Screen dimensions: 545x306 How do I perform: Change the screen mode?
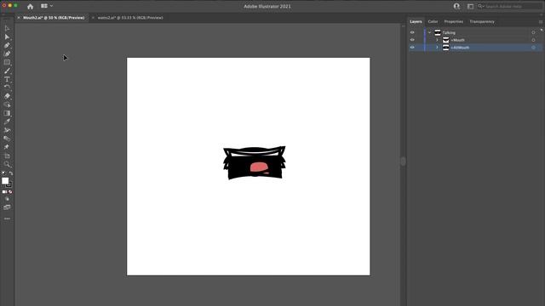click(x=7, y=207)
